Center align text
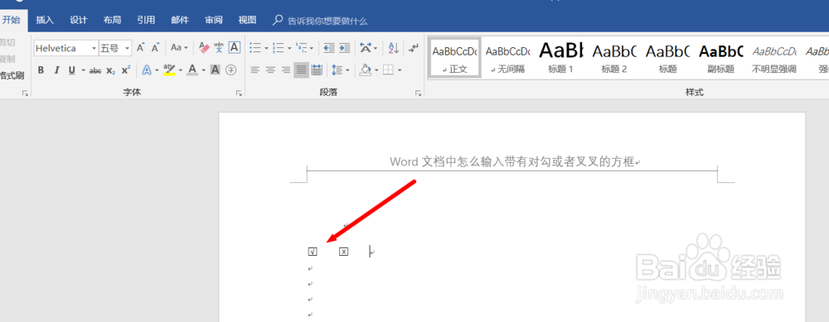This screenshot has height=322, width=829. tap(271, 70)
